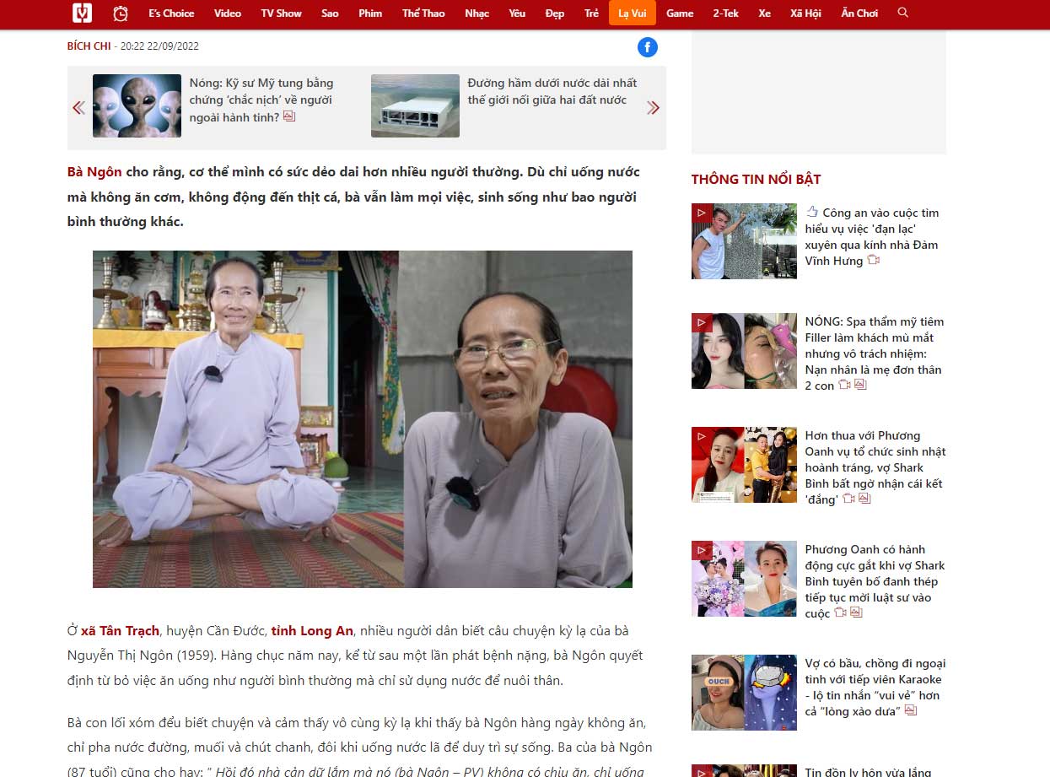Open Game section
This screenshot has height=777, width=1050.
click(680, 13)
